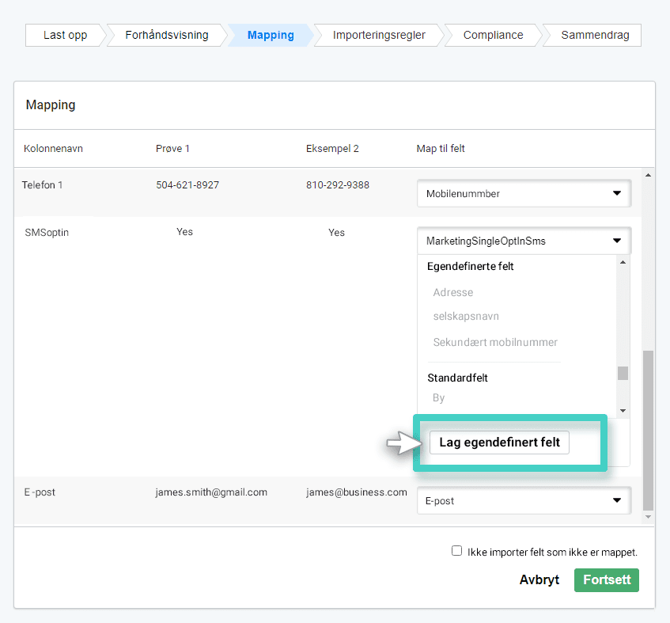Open the Importeringsregler step
This screenshot has width=670, height=623.
(379, 35)
